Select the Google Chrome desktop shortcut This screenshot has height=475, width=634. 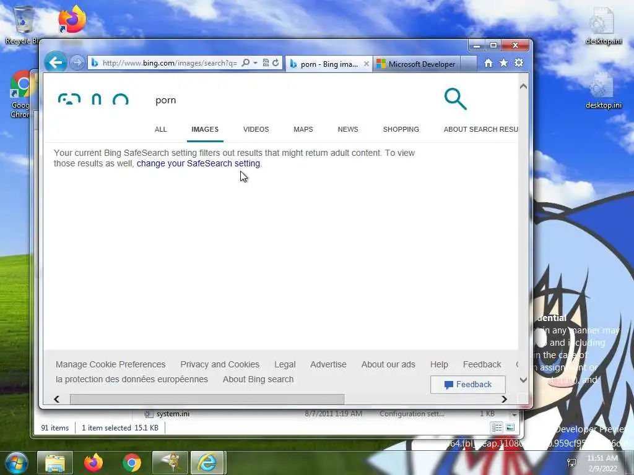20,95
